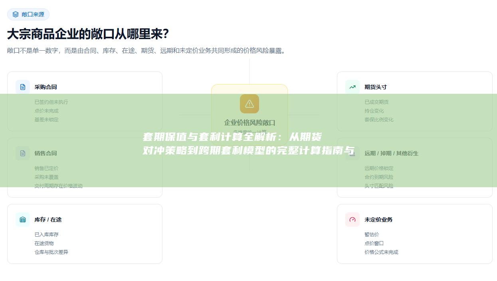Click the line 仓库与批次差异
This screenshot has width=497, height=281.
(51, 252)
